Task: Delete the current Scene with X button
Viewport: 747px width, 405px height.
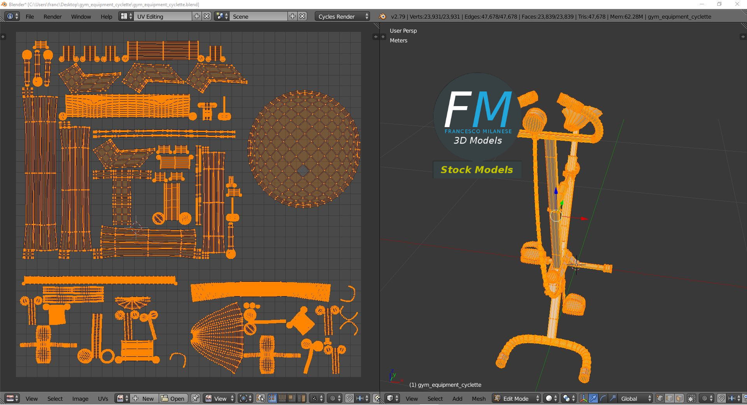Action: click(x=302, y=16)
